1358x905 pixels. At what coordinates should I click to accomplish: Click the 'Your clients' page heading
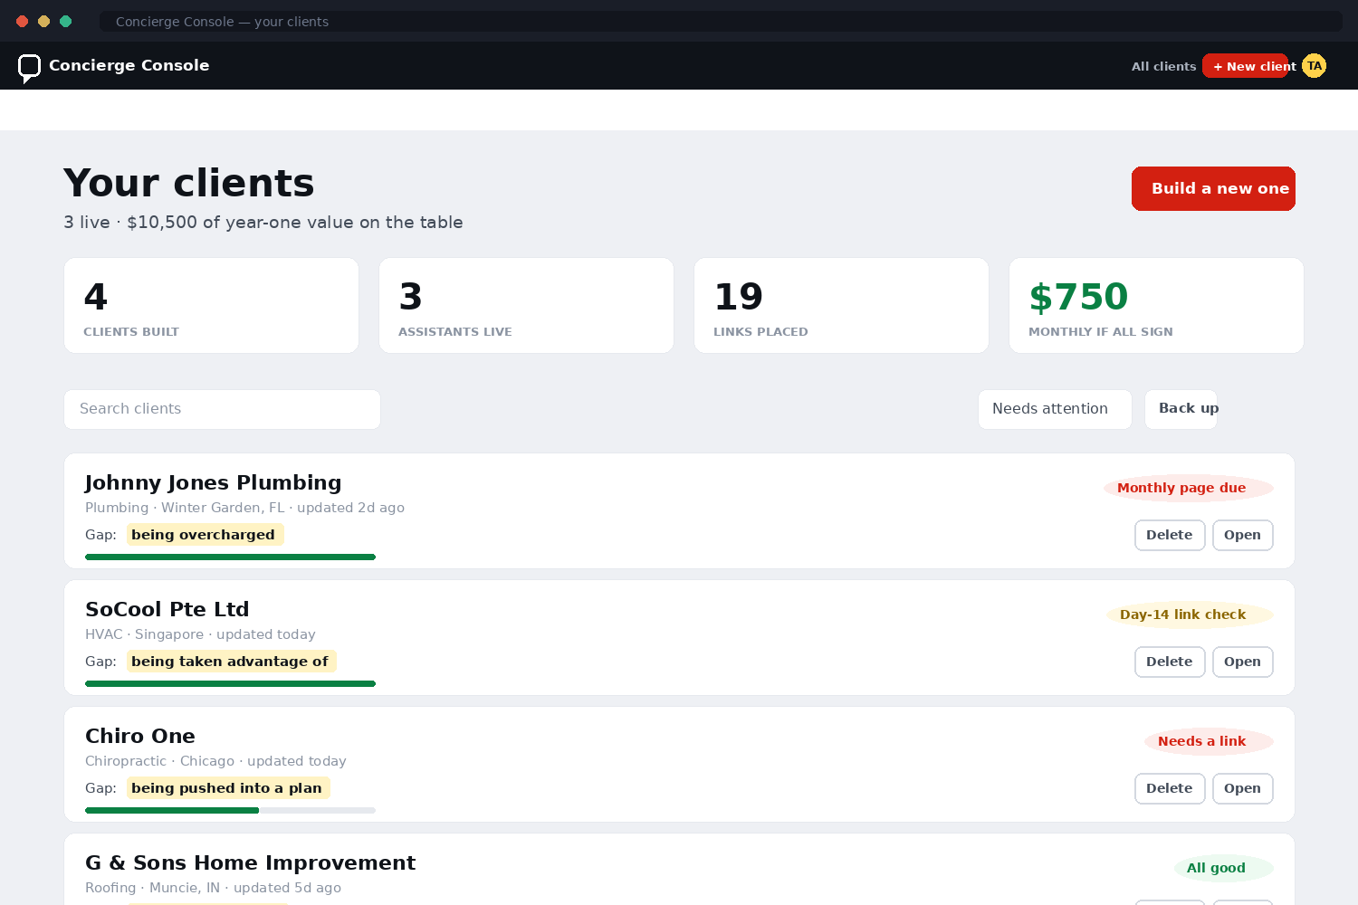coord(189,183)
